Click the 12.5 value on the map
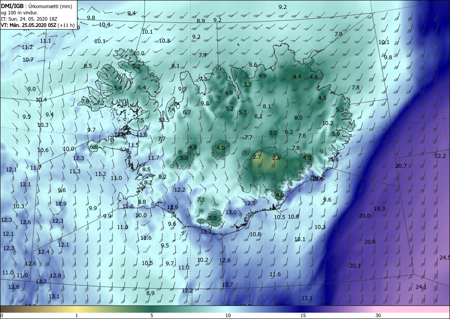Viewport: 450px width, 319px height. (x=250, y=203)
